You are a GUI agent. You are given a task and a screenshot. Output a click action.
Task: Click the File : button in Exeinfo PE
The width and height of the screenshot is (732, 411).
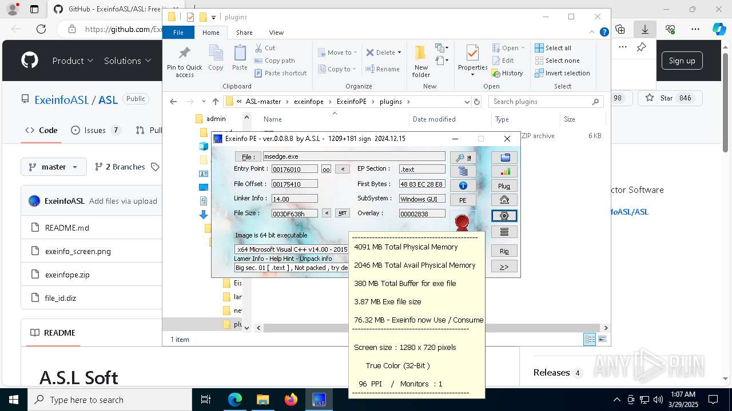click(x=247, y=156)
